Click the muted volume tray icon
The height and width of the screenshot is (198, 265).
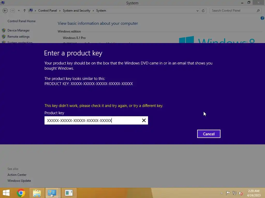(x=240, y=193)
